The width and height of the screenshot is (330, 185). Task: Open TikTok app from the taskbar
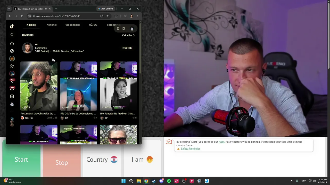tap(176, 181)
